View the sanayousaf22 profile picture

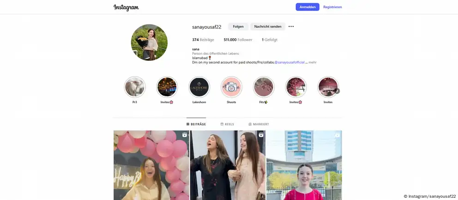click(149, 42)
